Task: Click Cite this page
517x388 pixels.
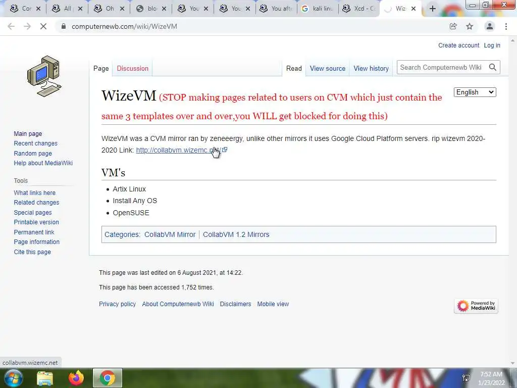Action: point(32,252)
